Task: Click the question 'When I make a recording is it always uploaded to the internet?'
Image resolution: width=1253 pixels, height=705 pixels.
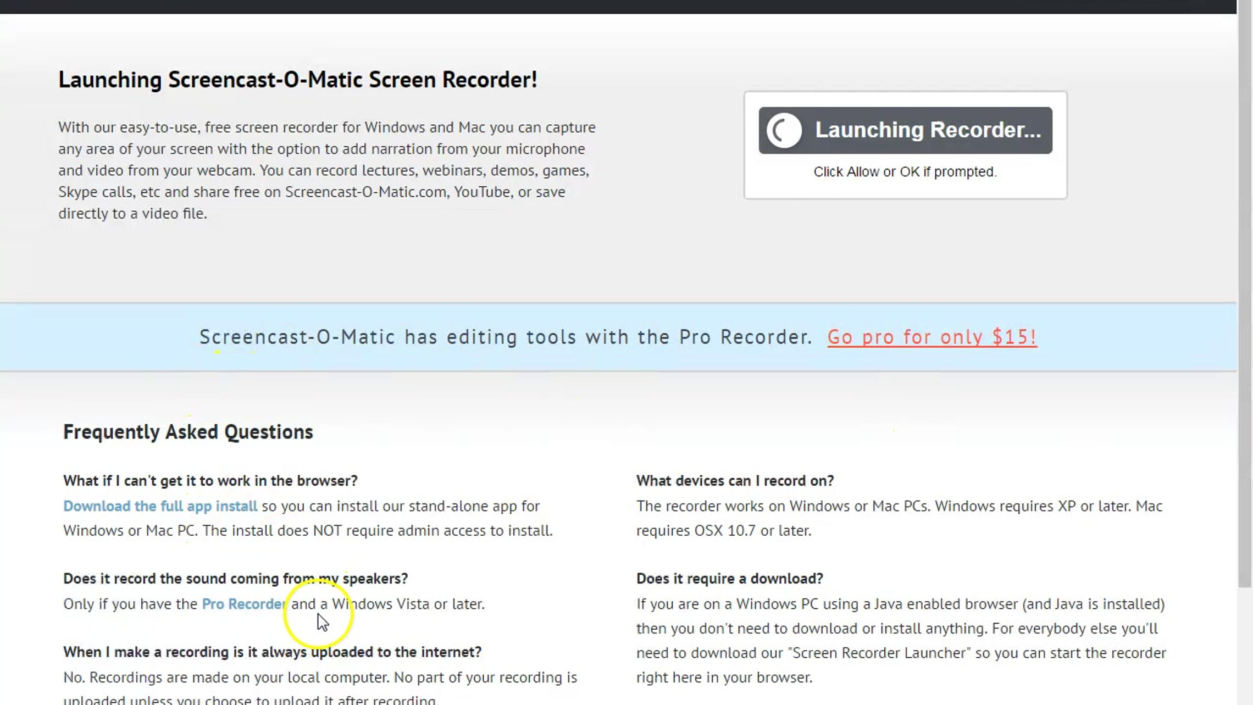Action: click(273, 652)
